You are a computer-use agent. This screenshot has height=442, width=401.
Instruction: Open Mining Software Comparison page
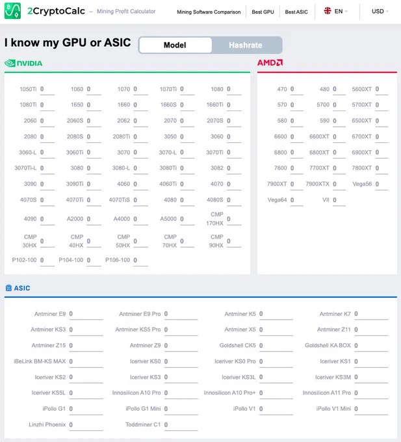tap(209, 12)
